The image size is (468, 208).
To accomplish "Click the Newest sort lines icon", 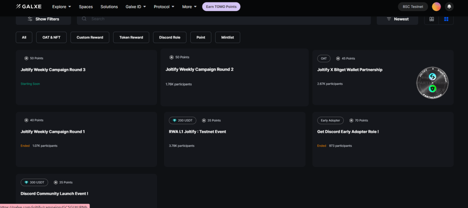I will [389, 19].
